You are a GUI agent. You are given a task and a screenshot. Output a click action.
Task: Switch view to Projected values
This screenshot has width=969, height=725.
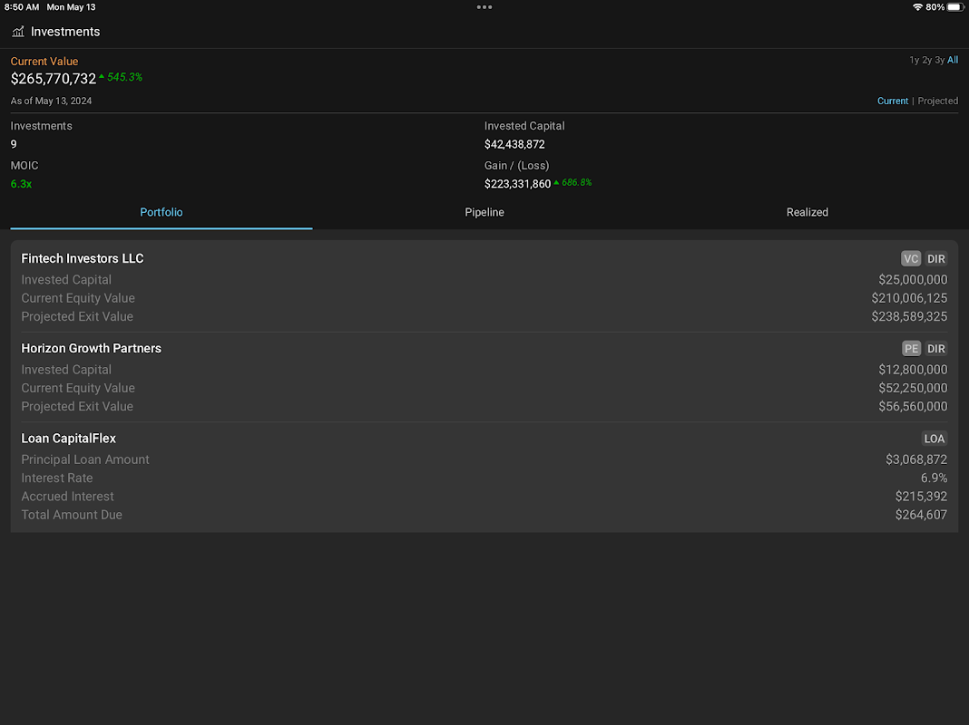tap(937, 101)
